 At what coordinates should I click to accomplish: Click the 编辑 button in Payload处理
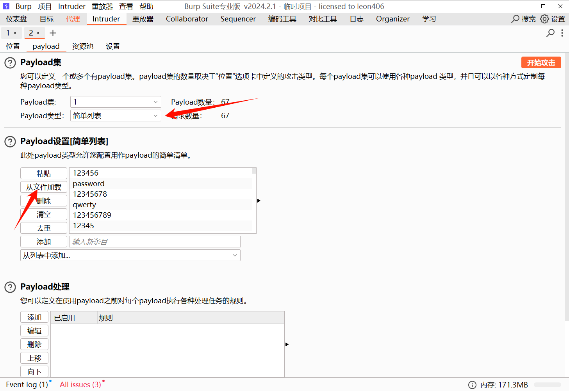click(x=34, y=331)
